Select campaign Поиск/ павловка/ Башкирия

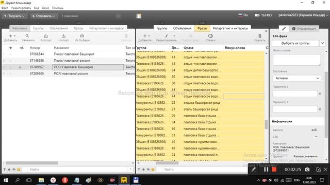coord(74,54)
